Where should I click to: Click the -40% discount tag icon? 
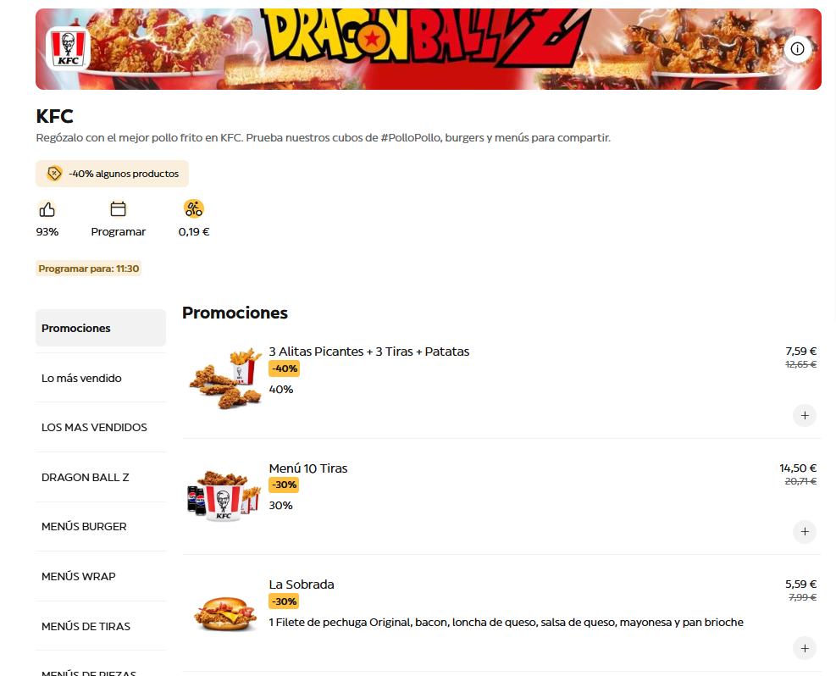tap(54, 174)
